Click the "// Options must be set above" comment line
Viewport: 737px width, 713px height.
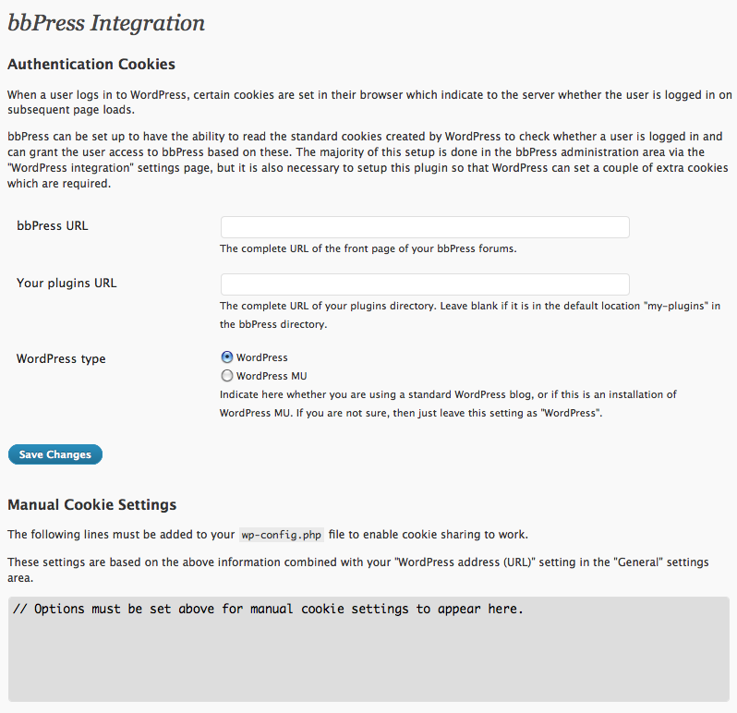pyautogui.click(x=268, y=610)
